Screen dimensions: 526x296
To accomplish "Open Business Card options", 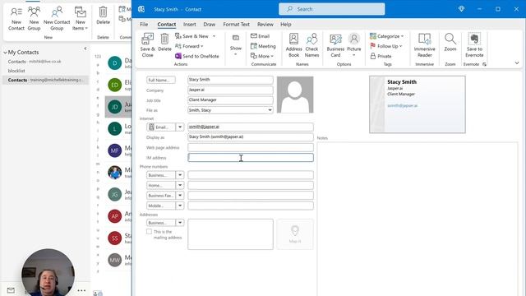I will click(x=335, y=45).
